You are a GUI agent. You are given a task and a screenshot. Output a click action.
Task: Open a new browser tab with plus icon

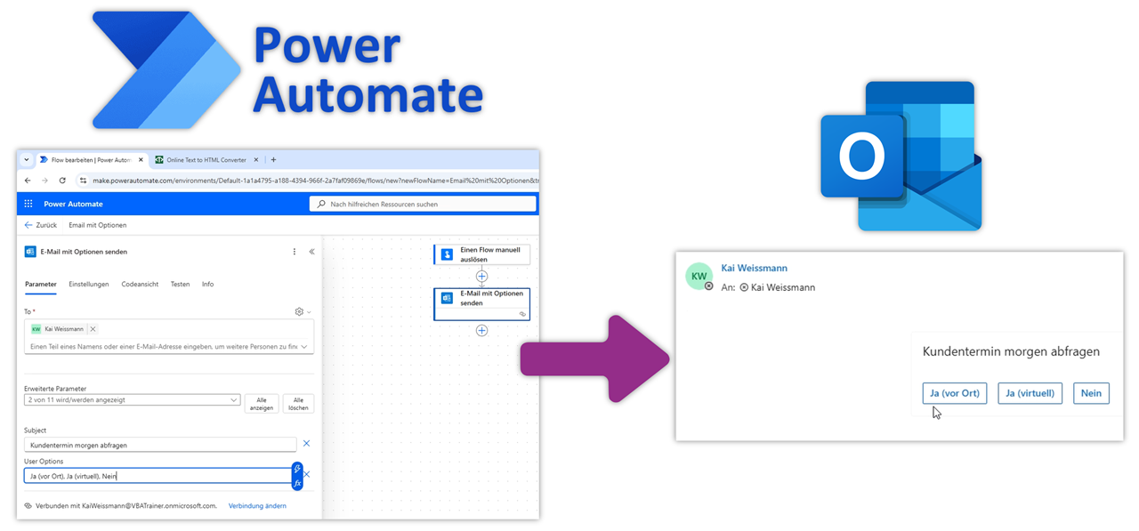[273, 160]
